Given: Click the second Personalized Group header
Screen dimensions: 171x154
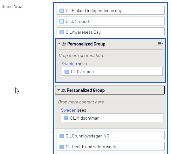Looking at the screenshot, I should [110, 90].
